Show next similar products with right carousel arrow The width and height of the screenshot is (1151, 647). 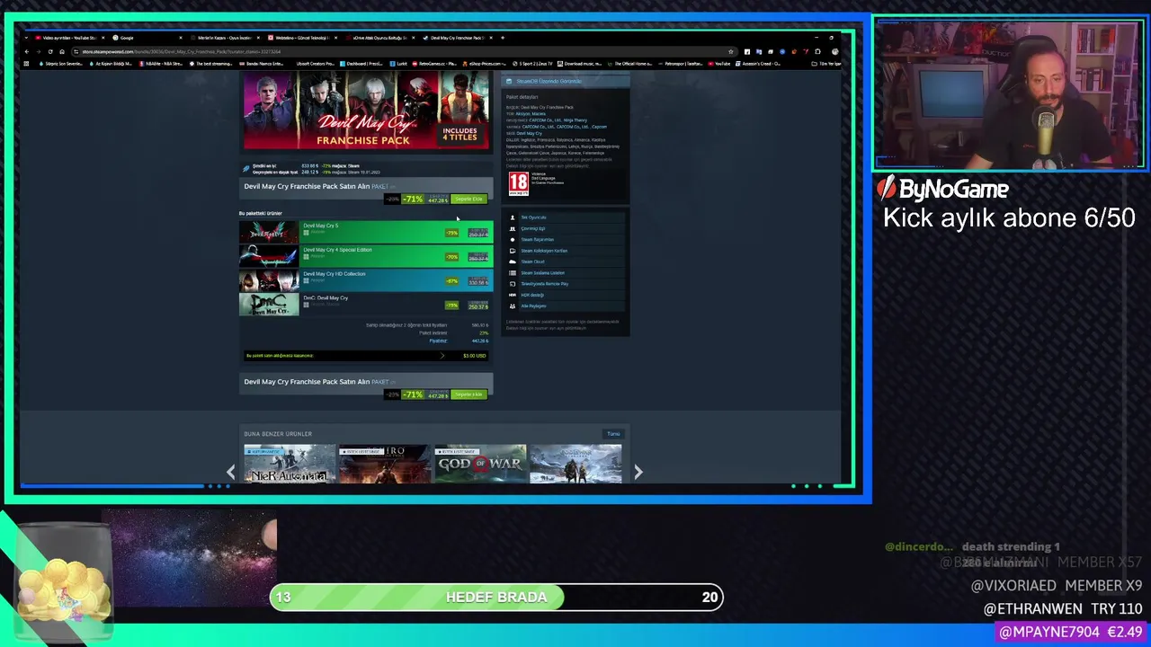pyautogui.click(x=638, y=471)
